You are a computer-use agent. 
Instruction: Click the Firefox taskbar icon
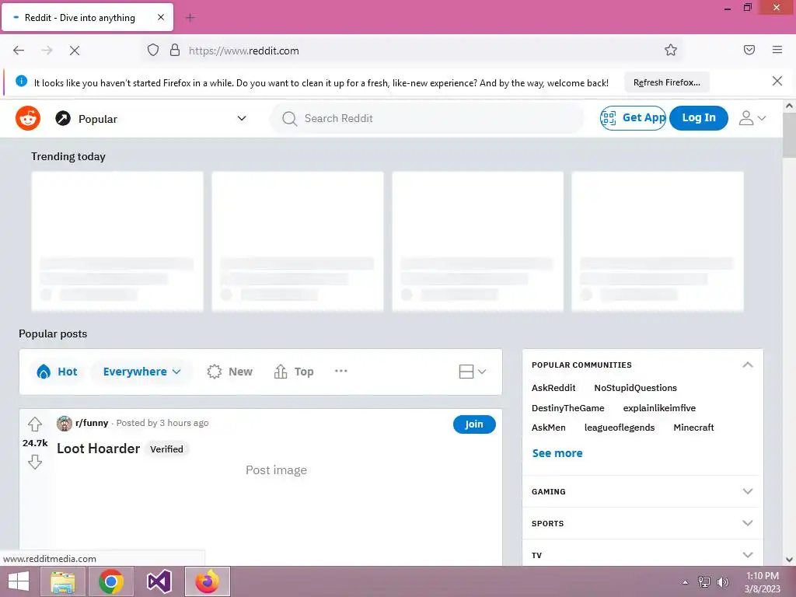[207, 581]
